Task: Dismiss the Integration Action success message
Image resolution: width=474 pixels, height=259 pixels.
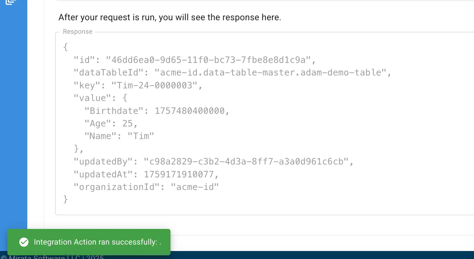Action: pyautogui.click(x=89, y=242)
